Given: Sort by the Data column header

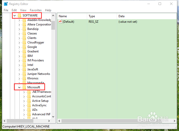Looking at the screenshot, I should [147, 16].
